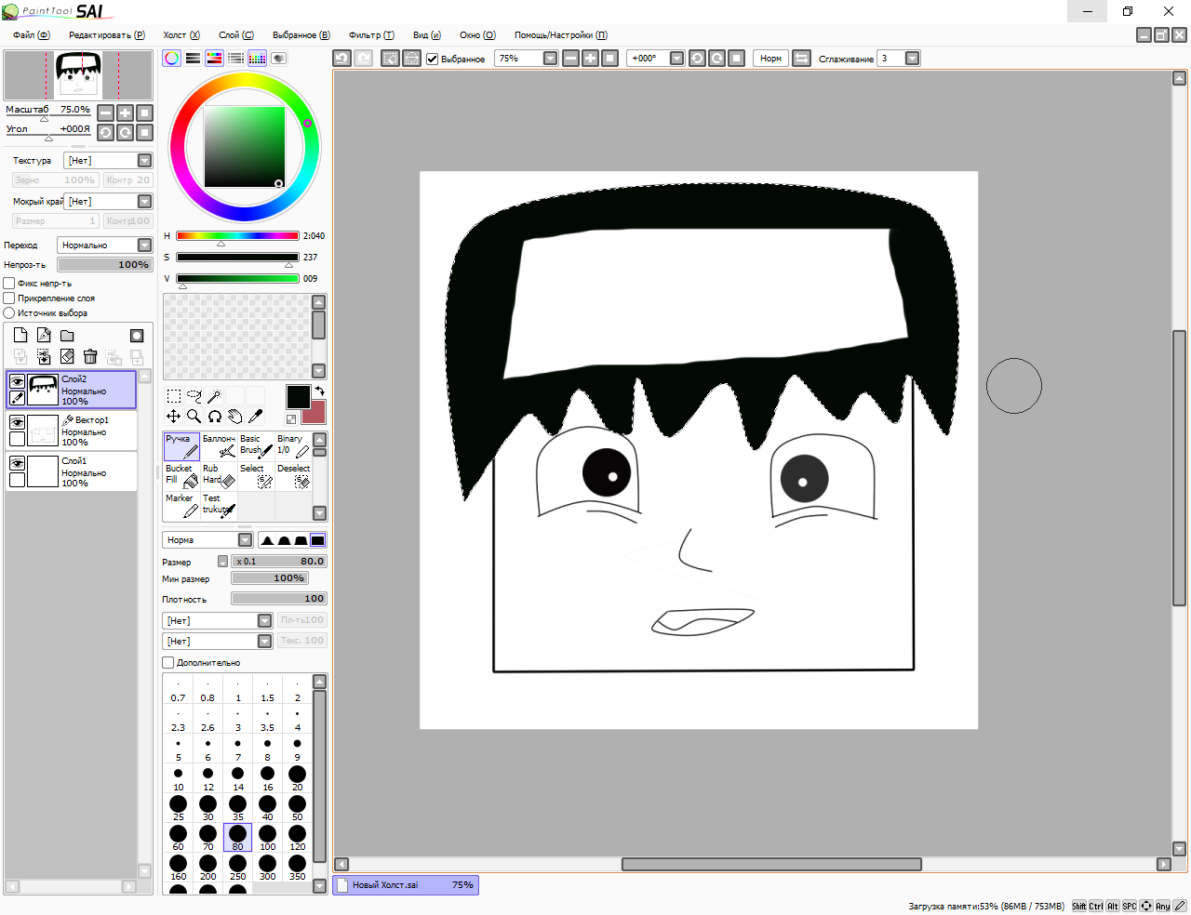
Task: Open the Сглаживание value dropdown
Action: point(899,59)
